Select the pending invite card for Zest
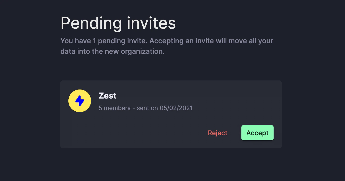Image resolution: width=345 pixels, height=181 pixels. point(171,114)
